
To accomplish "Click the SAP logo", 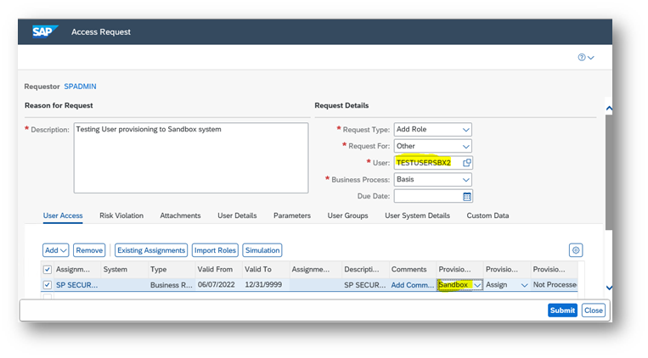I will 43,32.
